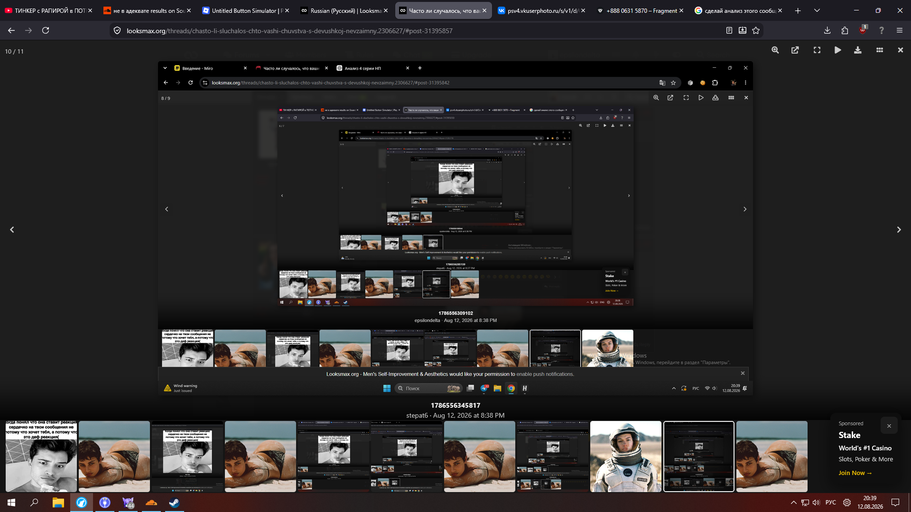Open the volume control in system tray
The image size is (911, 512).
coord(816,503)
